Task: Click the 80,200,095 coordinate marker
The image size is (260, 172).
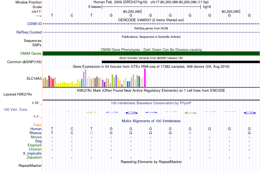Action: [x=231, y=11]
